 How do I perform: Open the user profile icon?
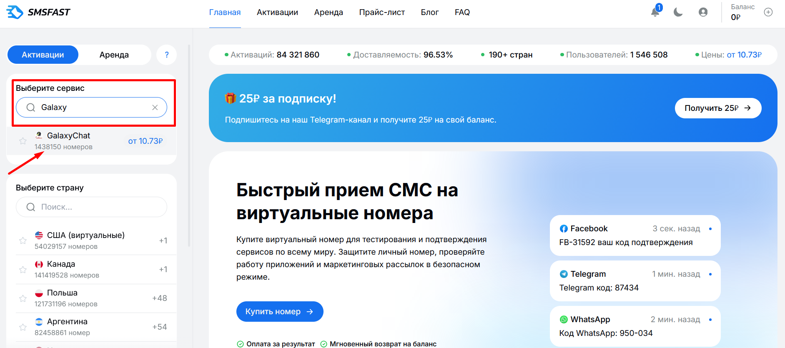pos(703,12)
